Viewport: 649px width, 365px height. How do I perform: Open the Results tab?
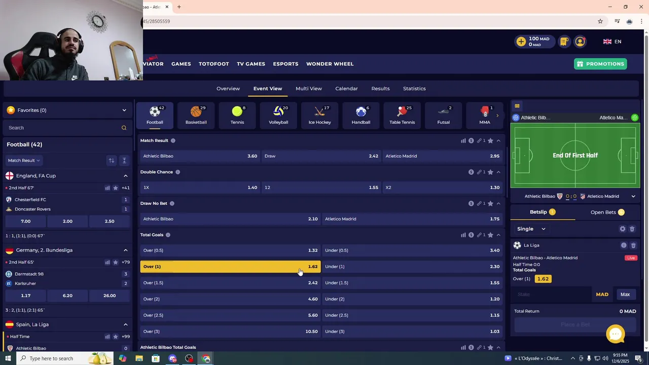pyautogui.click(x=380, y=88)
